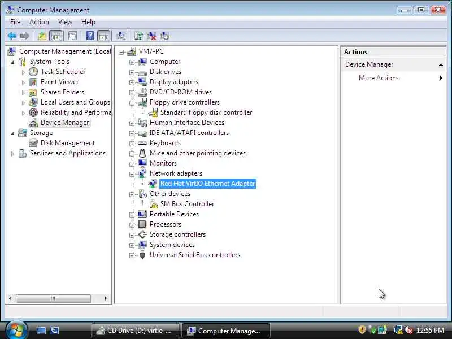Click Scan for hardware changes icon
Screen dimensions: 452x339
coord(120,36)
